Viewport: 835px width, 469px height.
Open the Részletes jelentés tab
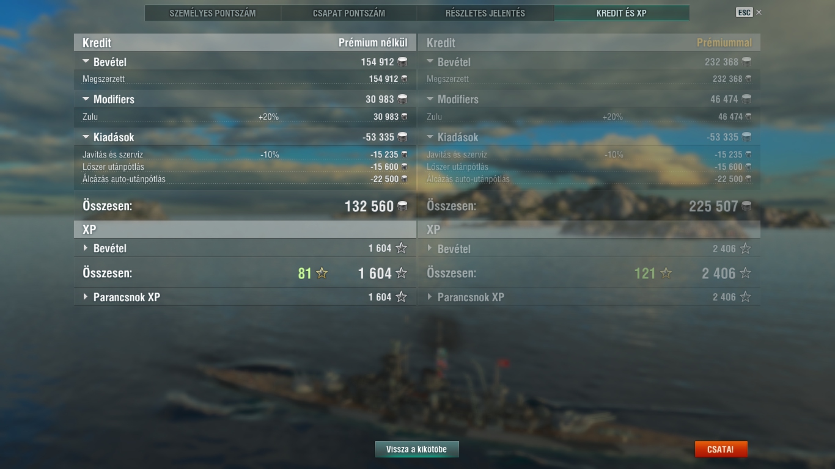[x=485, y=13]
